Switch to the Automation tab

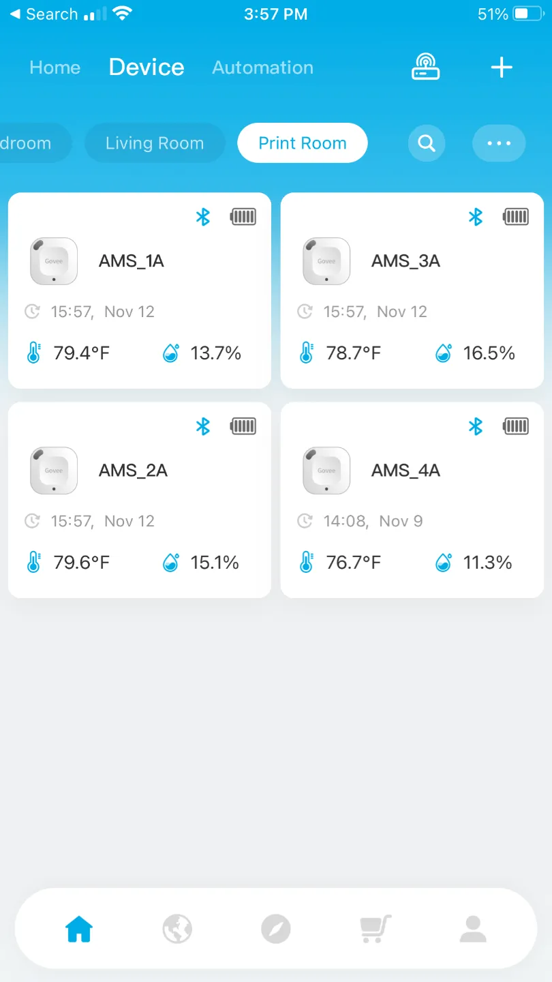click(263, 68)
